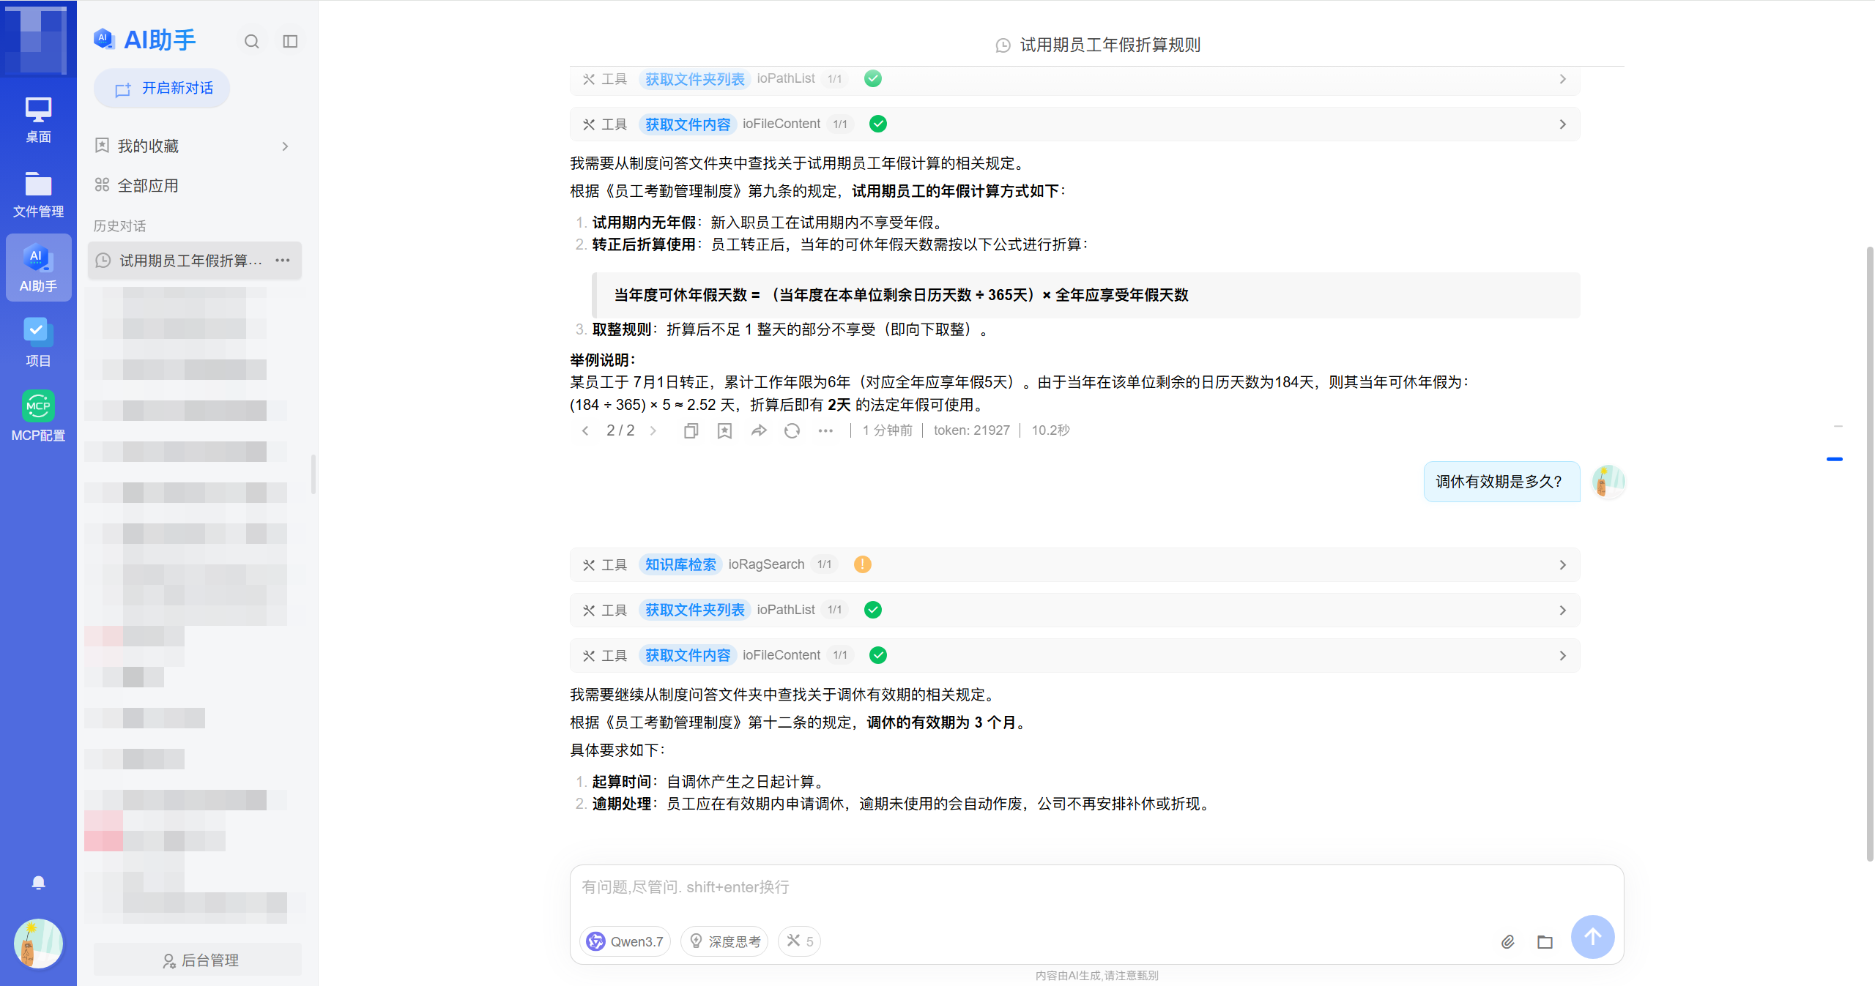Copy the answer with the copy icon

point(691,430)
